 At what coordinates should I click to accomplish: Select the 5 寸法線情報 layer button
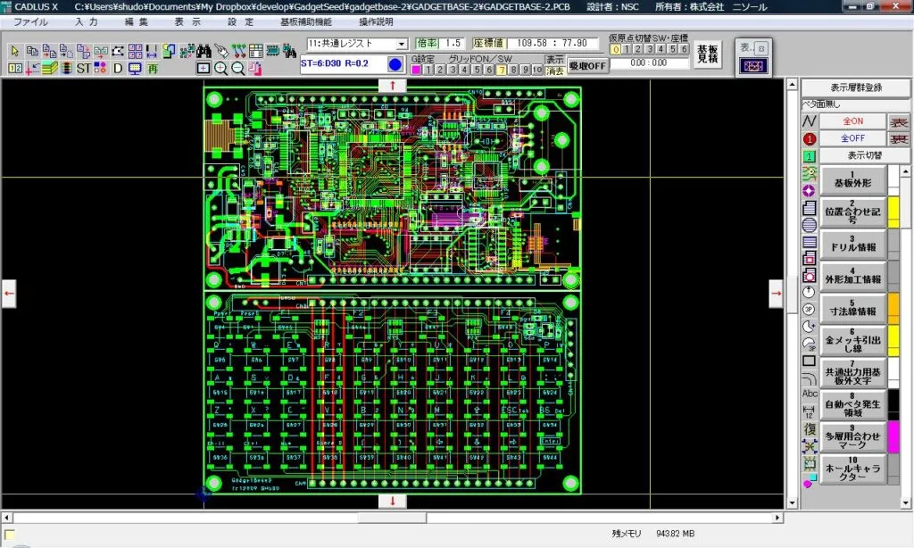(x=852, y=308)
